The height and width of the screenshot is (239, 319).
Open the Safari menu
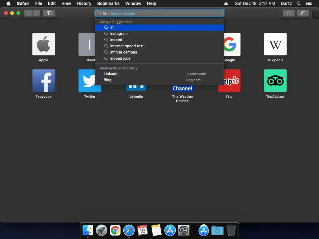coord(23,3)
